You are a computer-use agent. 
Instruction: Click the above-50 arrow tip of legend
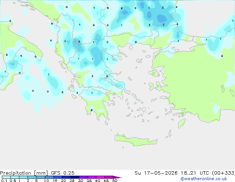point(118,177)
